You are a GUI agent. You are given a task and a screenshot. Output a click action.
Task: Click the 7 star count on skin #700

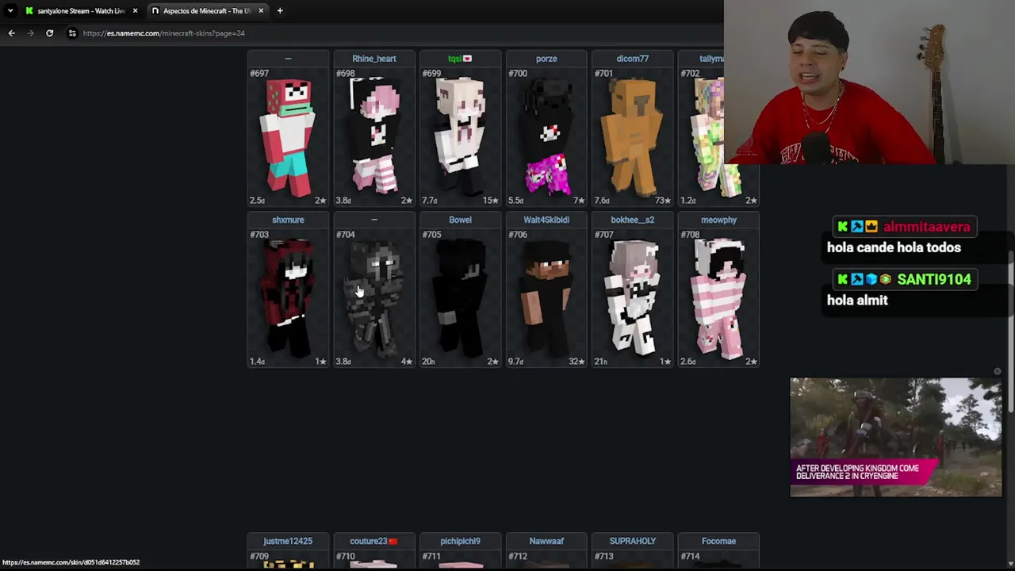click(x=578, y=201)
